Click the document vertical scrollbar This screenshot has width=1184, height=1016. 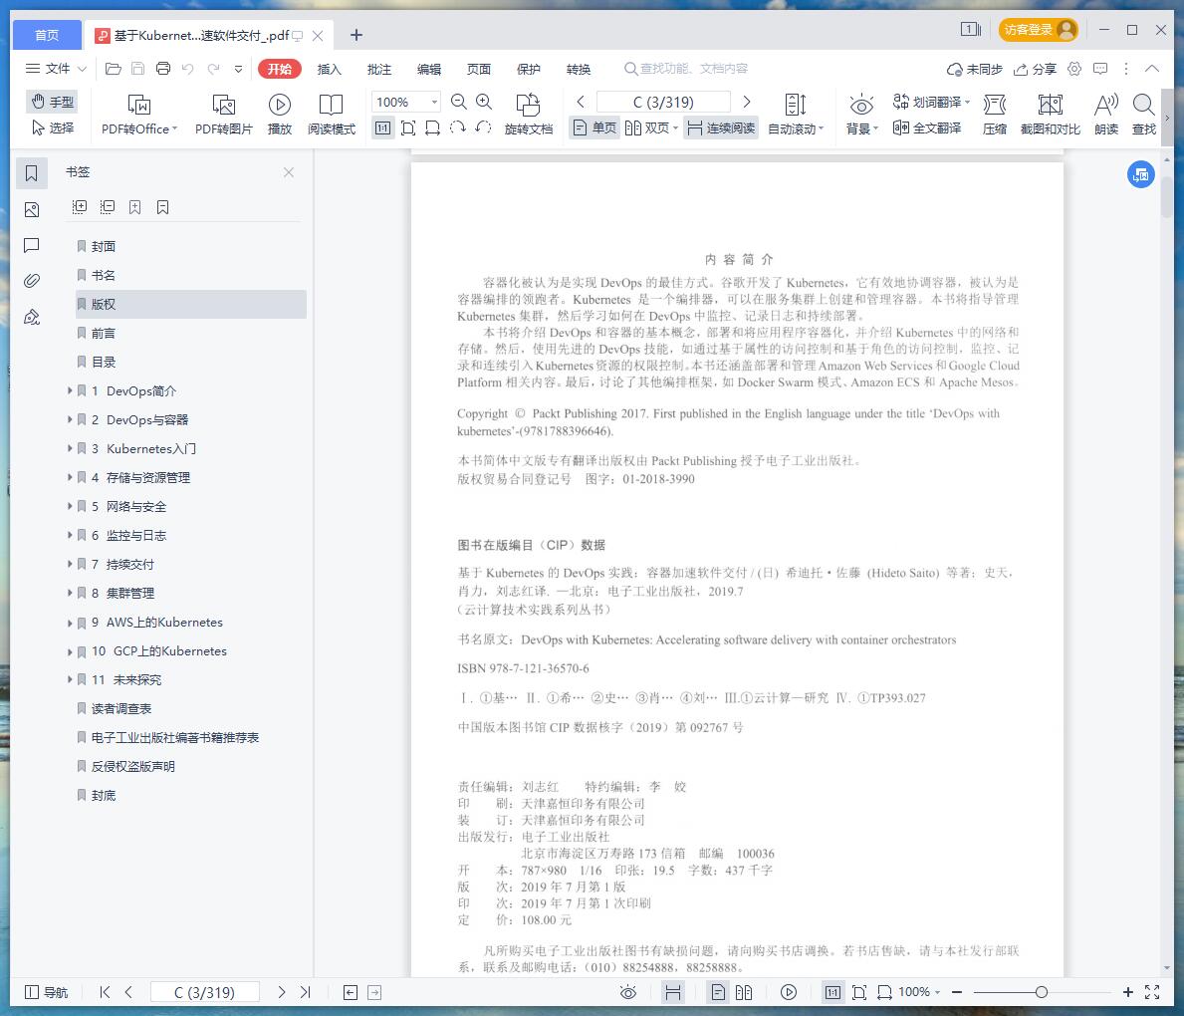pyautogui.click(x=1167, y=198)
